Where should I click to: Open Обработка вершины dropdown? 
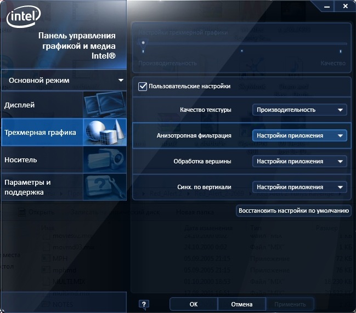[300, 161]
